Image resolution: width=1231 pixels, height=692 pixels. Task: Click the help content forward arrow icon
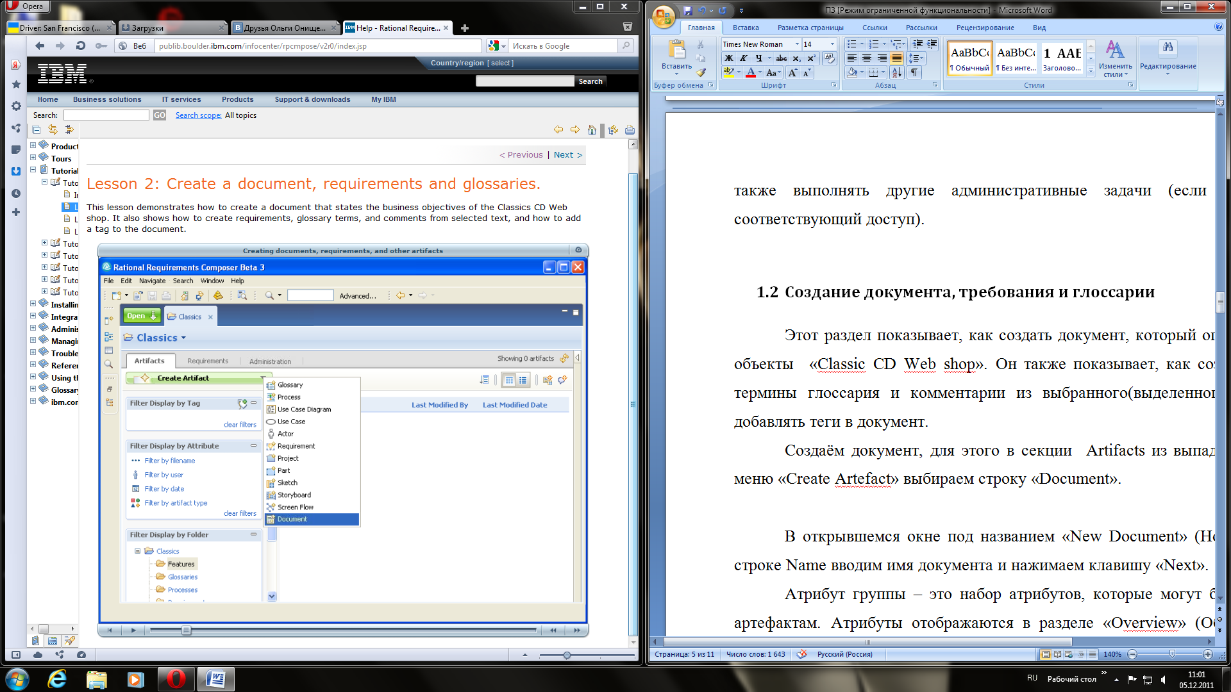tap(575, 129)
